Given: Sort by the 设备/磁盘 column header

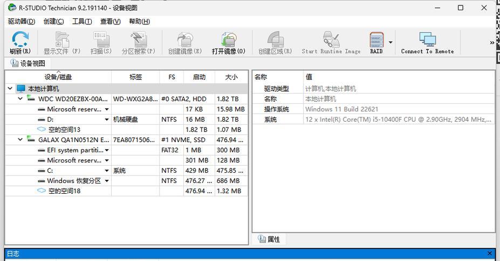Looking at the screenshot, I should (x=58, y=77).
